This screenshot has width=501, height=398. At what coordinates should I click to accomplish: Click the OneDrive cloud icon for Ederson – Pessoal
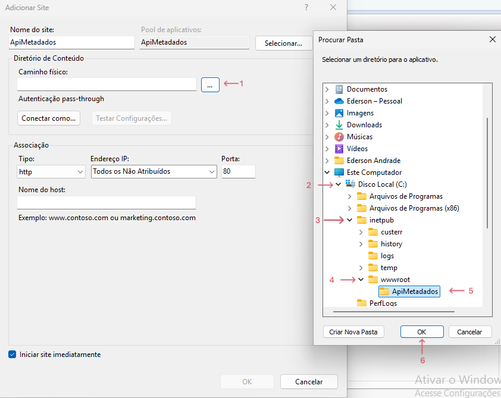coord(339,101)
